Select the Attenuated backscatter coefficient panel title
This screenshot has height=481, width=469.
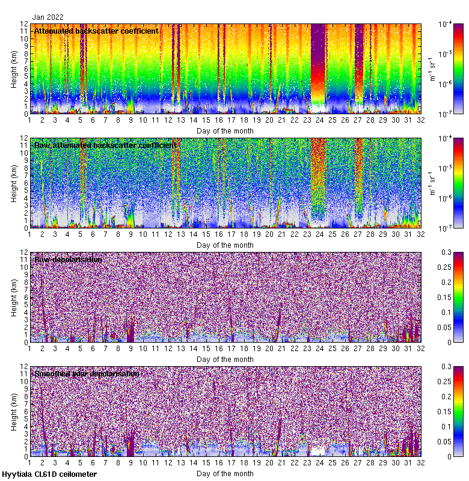coord(96,31)
